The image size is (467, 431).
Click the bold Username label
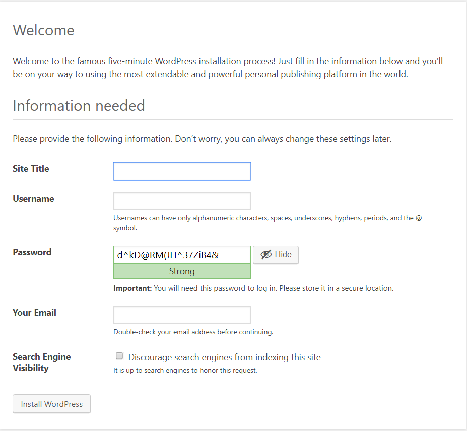coord(33,199)
